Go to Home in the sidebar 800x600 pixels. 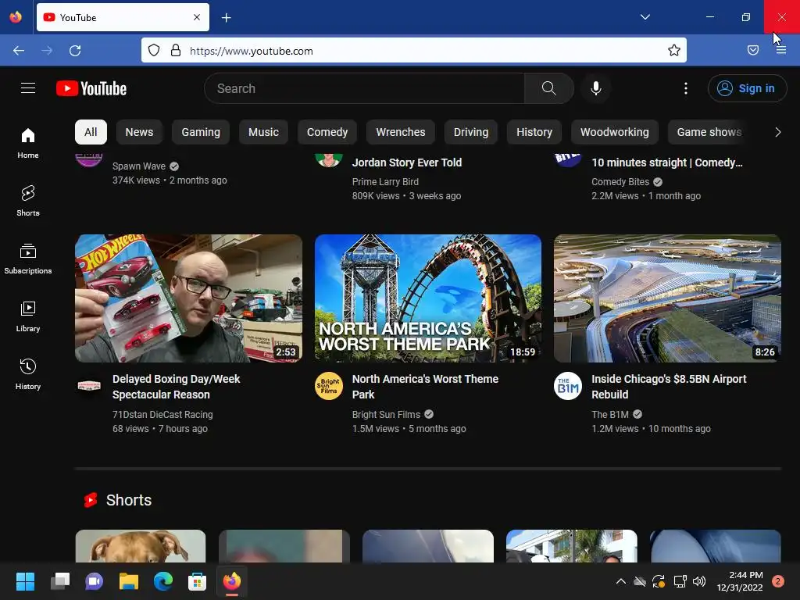pyautogui.click(x=28, y=144)
